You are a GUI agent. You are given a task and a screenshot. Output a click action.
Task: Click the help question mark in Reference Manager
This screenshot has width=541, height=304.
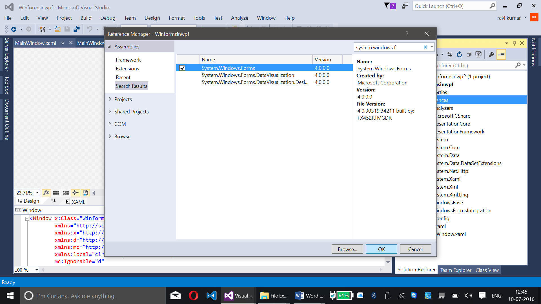(x=407, y=34)
